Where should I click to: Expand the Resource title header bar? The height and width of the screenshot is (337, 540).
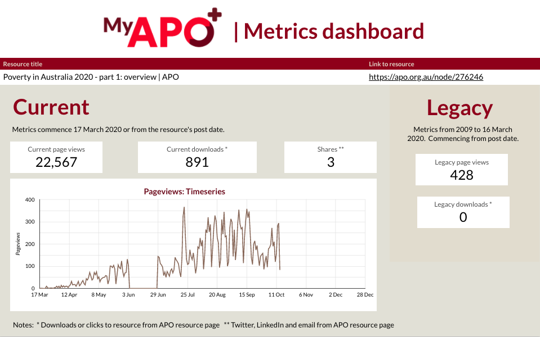coord(23,63)
